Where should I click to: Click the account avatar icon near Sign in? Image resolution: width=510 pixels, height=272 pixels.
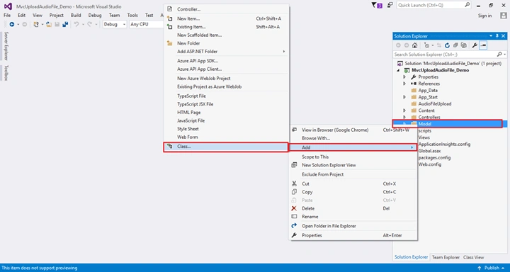[x=503, y=16]
